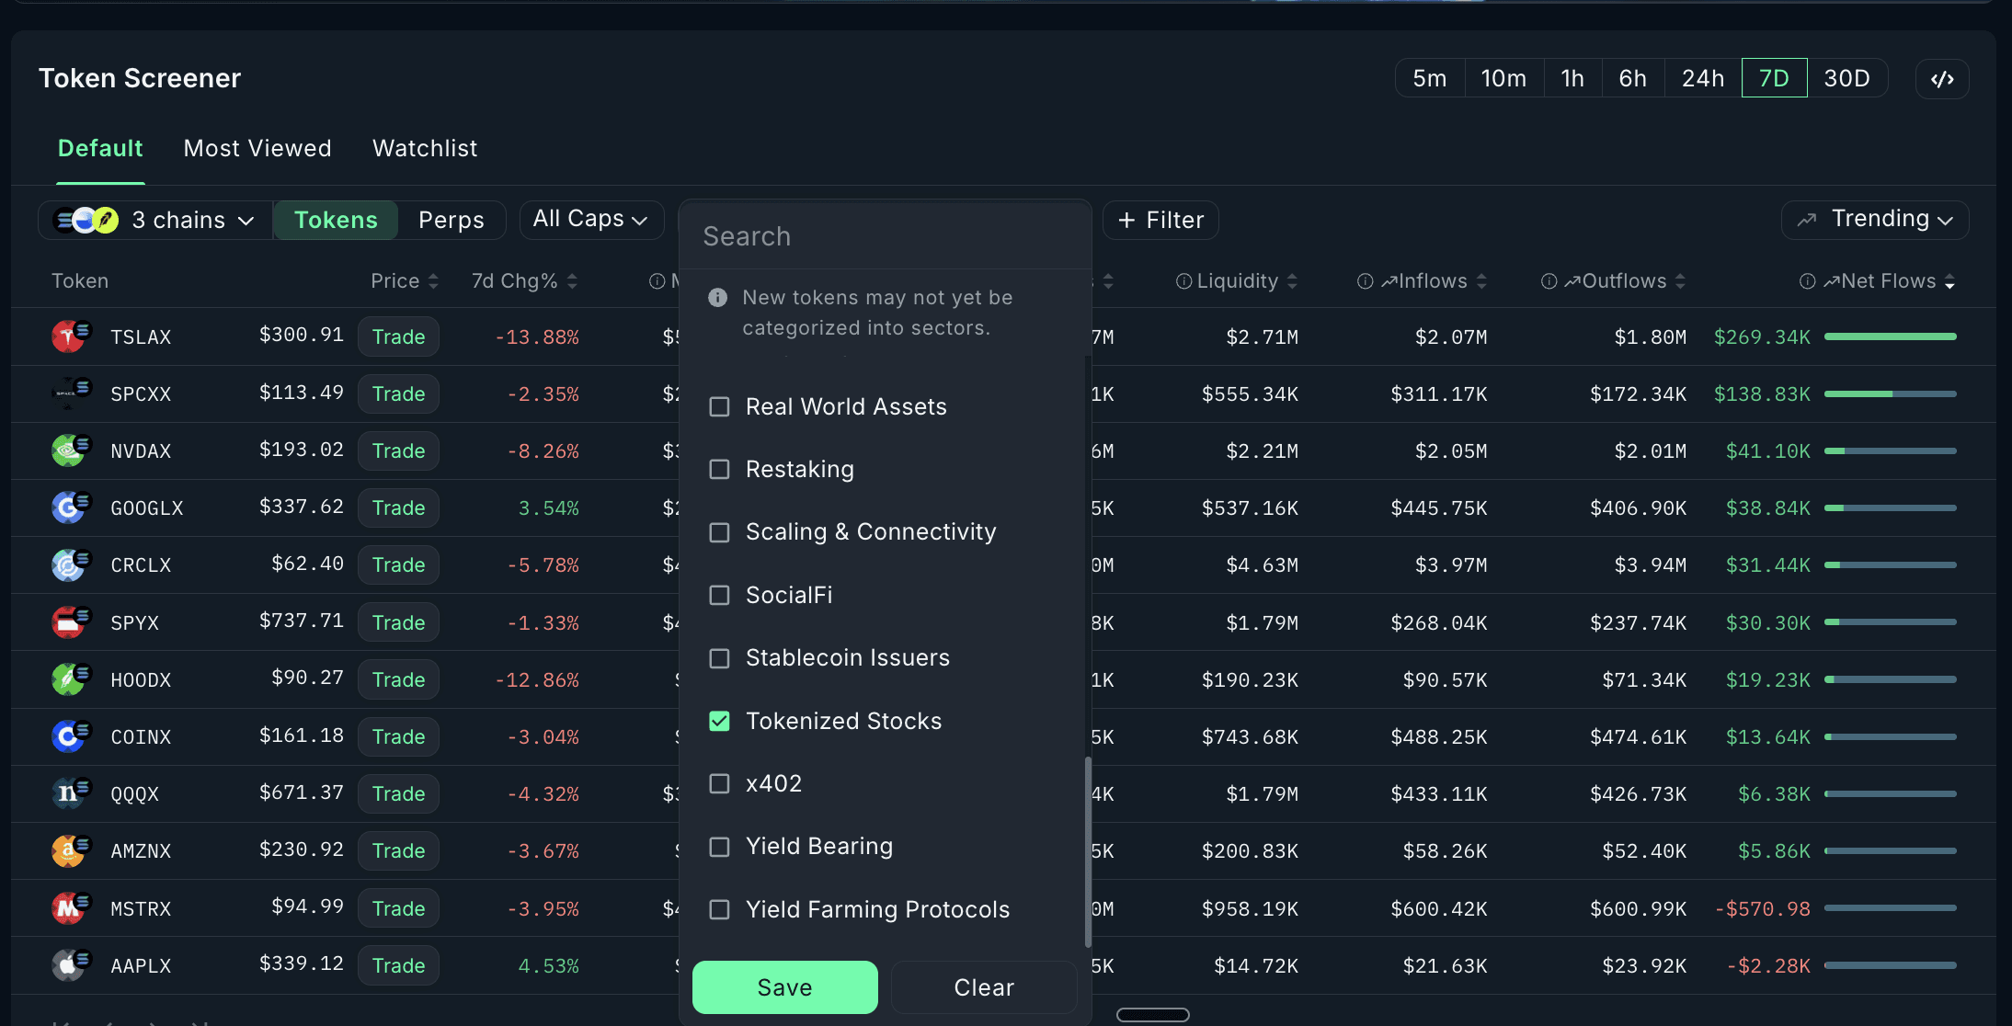Switch to the Default tab

100,148
